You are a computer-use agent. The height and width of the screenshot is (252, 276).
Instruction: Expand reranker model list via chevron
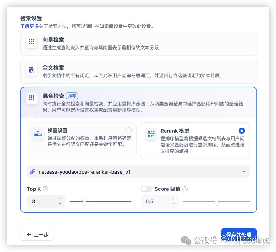(244, 171)
